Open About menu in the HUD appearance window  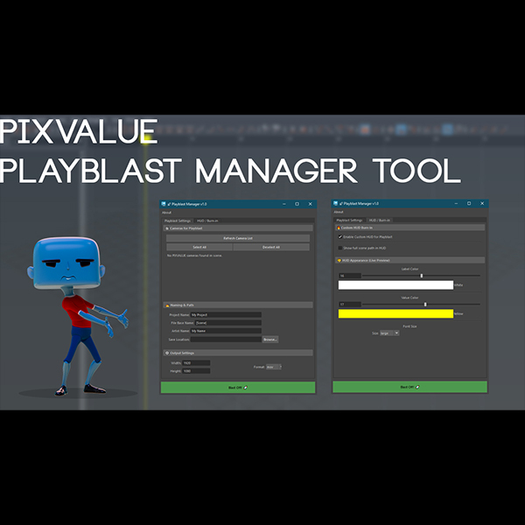pos(339,212)
